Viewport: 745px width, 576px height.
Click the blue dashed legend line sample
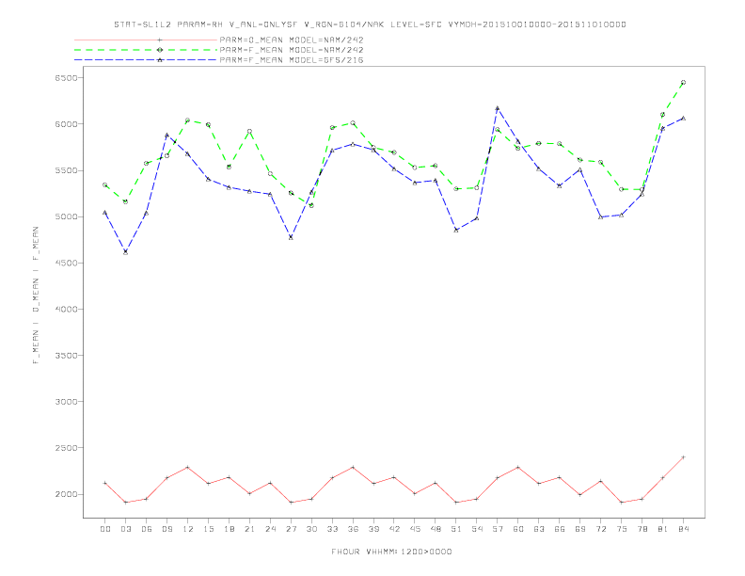click(146, 60)
